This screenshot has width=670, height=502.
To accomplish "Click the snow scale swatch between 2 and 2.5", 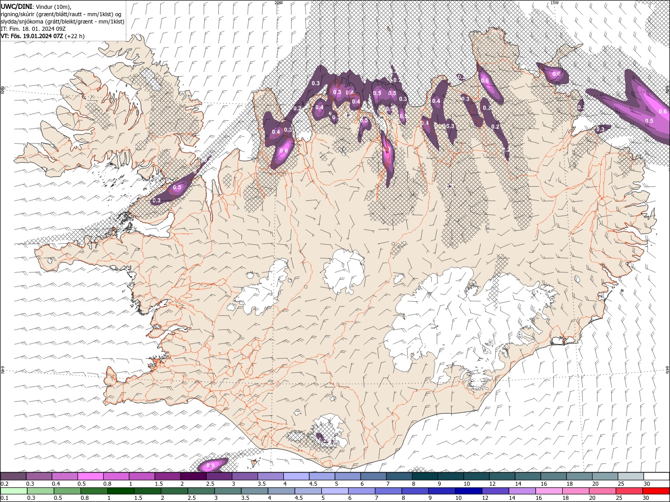I will (194, 476).
